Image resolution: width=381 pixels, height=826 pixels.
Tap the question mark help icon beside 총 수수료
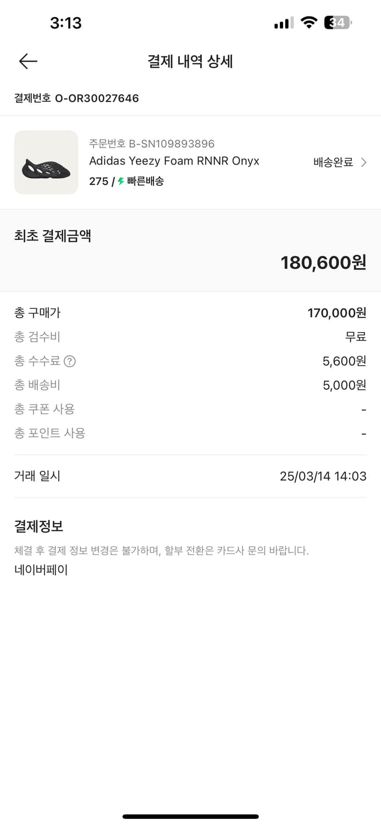[70, 361]
